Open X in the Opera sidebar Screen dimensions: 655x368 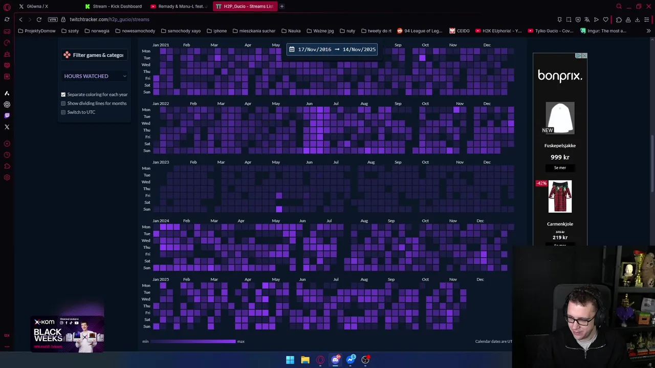tap(7, 127)
